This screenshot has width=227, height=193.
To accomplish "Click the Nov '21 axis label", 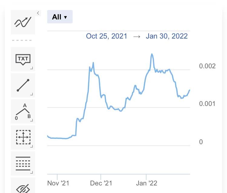I will click(x=58, y=183).
